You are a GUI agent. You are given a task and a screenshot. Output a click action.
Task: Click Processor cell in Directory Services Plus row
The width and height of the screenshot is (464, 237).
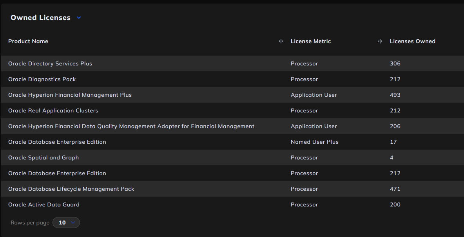(304, 63)
